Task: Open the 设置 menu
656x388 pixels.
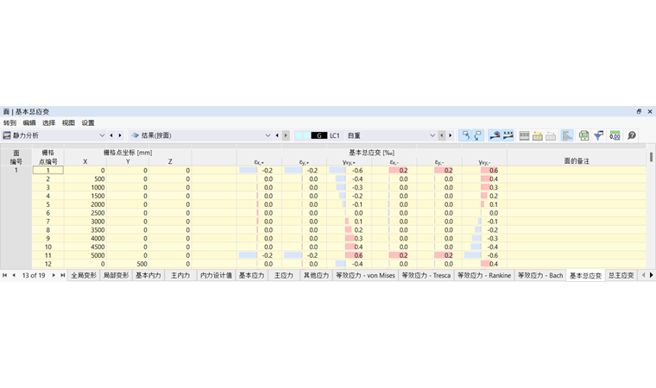Action: click(88, 123)
